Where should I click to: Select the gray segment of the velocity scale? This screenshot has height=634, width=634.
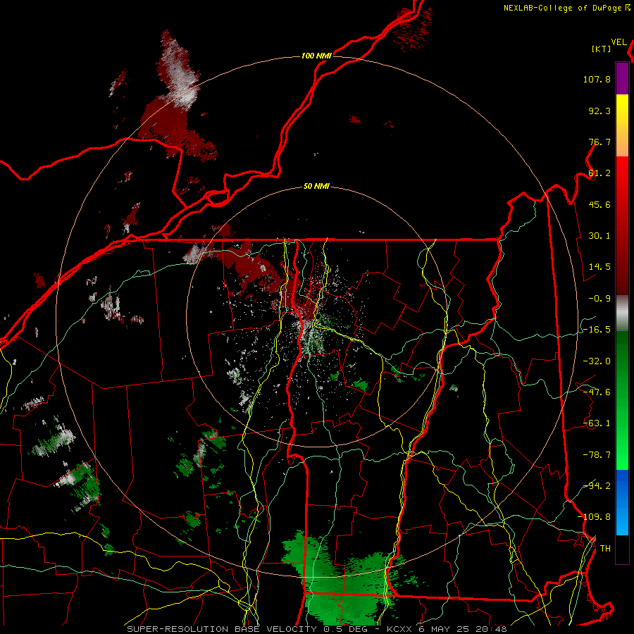622,313
